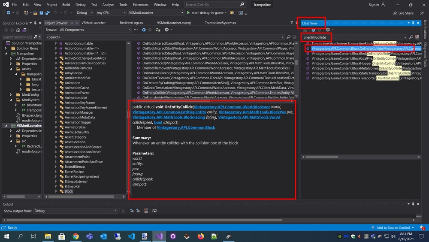This screenshot has height=242, width=429.
Task: Switch to the TrampolineSystem.cs tab
Action: point(220,23)
